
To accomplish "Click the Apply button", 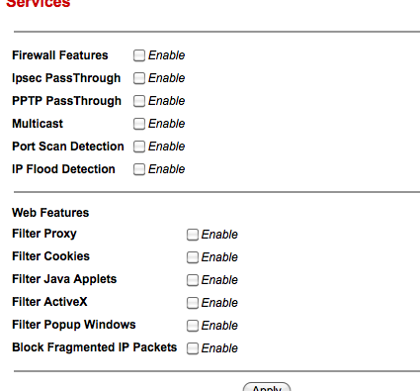I will [x=267, y=387].
